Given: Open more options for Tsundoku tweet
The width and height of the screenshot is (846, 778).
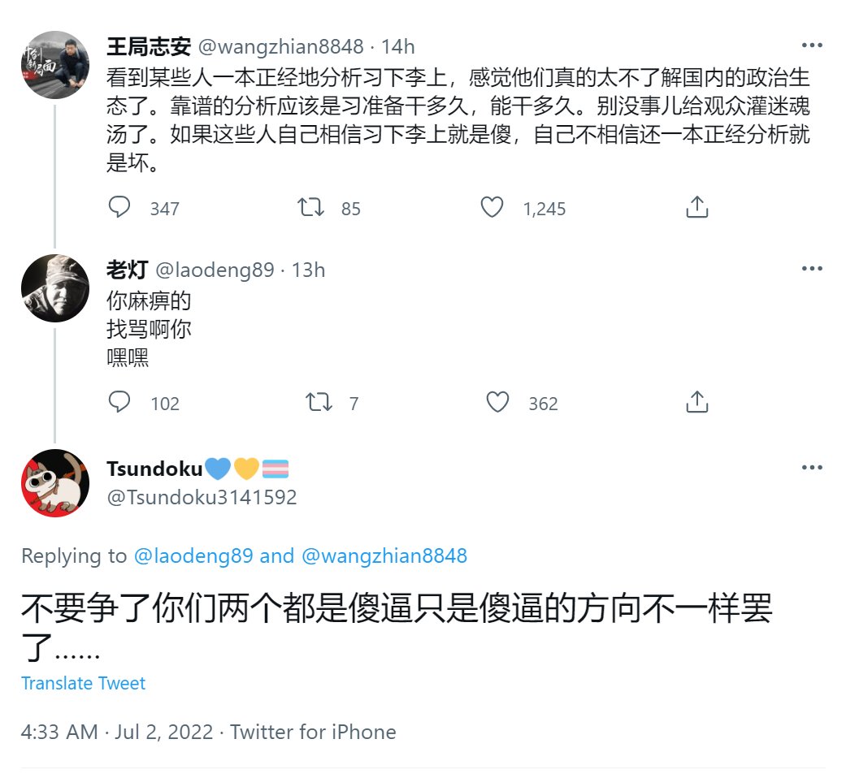Looking at the screenshot, I should click(x=812, y=468).
